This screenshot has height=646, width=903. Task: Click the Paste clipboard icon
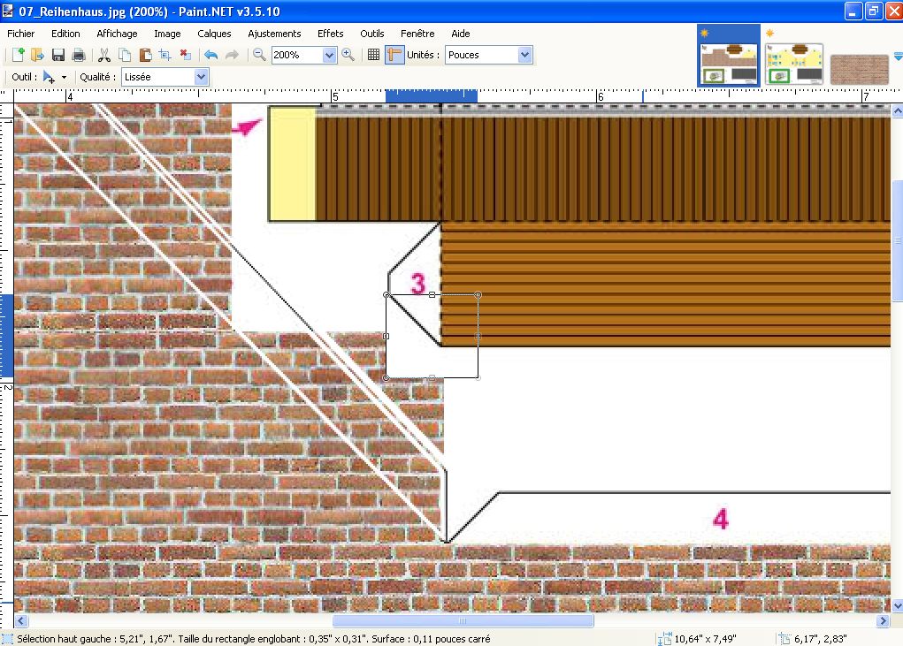pos(145,55)
